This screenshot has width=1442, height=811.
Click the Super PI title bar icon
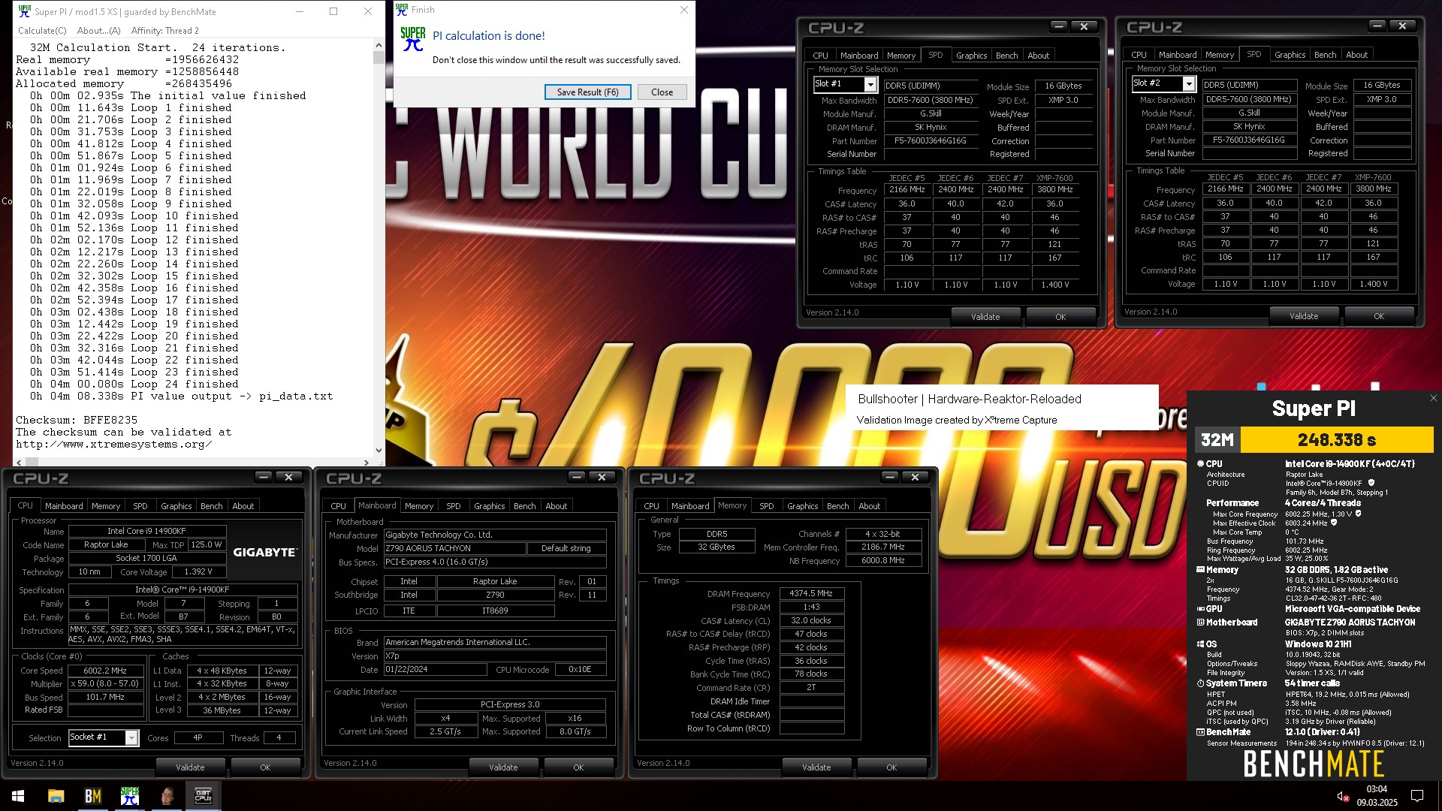point(24,11)
